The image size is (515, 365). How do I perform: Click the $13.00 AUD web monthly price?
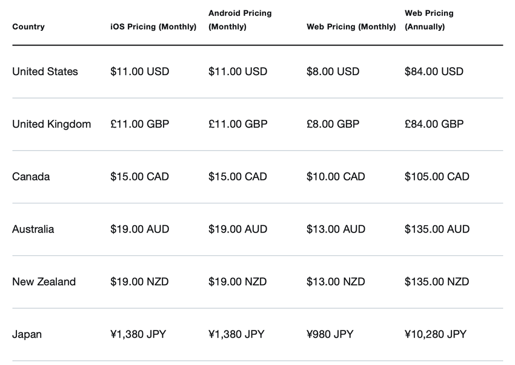pos(336,229)
